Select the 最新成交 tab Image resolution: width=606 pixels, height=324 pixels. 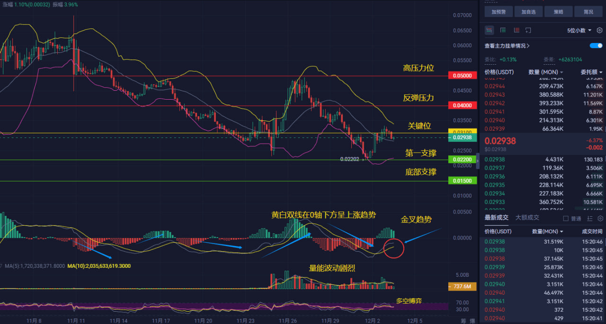(x=496, y=217)
